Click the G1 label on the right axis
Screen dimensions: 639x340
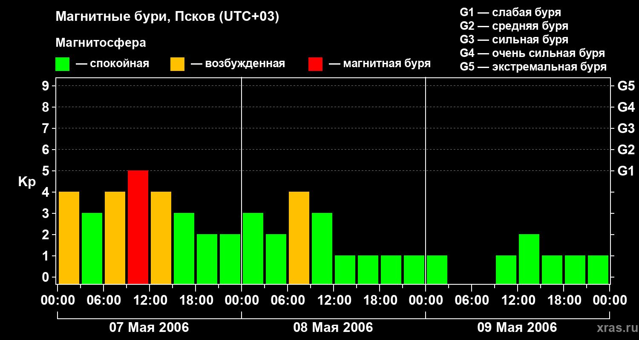pos(626,171)
